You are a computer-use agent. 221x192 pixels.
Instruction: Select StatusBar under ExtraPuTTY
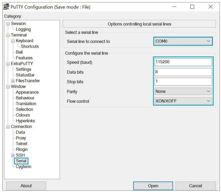coord(25,75)
